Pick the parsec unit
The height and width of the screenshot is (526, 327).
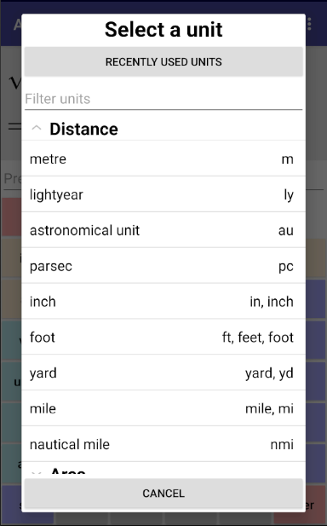click(x=163, y=266)
